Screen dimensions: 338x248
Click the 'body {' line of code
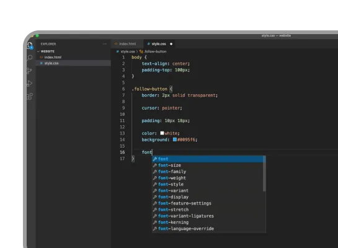[139, 57]
